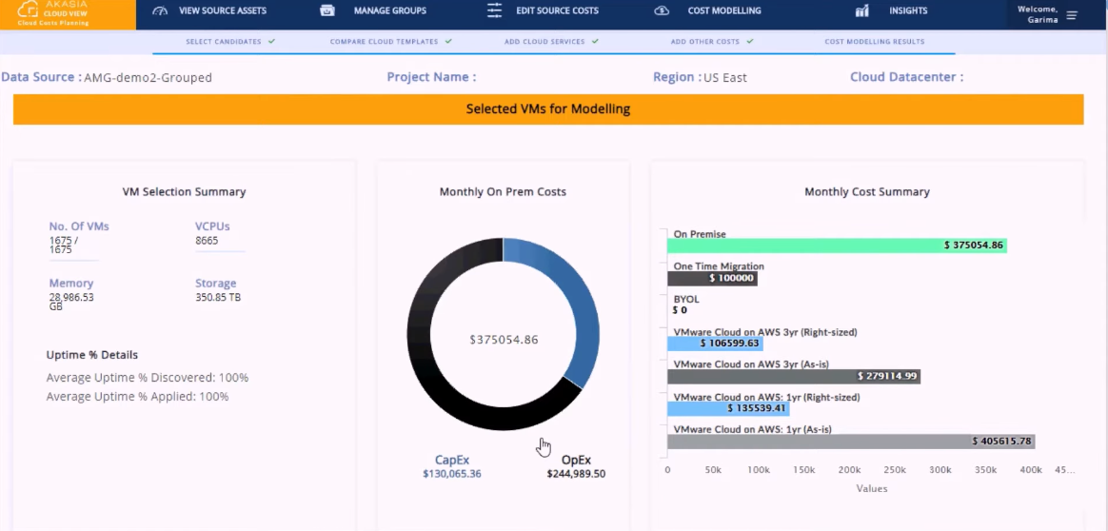Click the gauge icon beside View Source Assets

coord(160,11)
